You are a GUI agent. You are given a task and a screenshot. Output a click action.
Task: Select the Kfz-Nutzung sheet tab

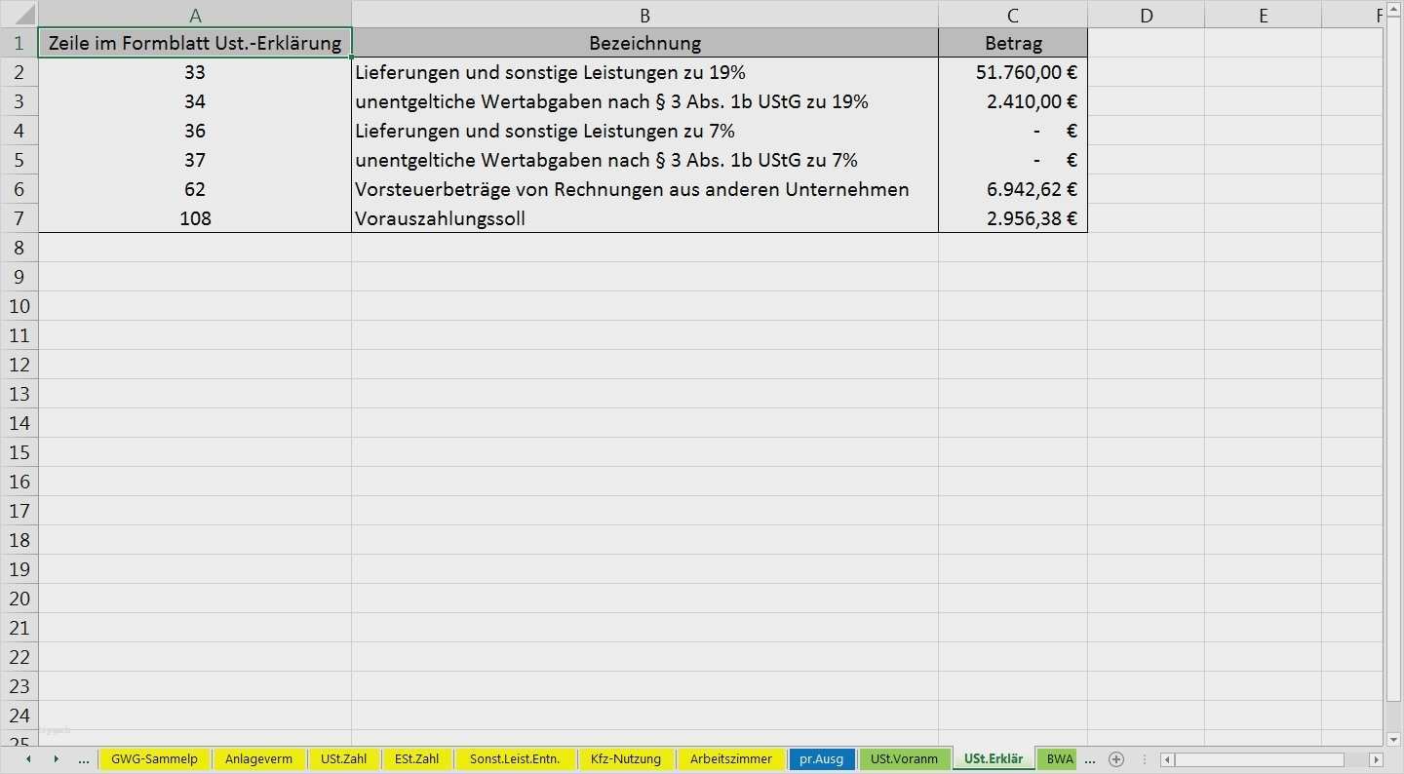pyautogui.click(x=626, y=758)
